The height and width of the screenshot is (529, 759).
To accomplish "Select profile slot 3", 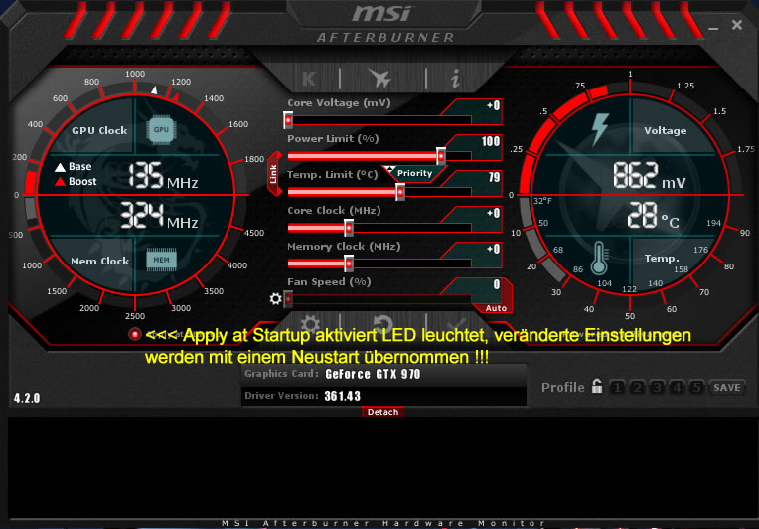I will pos(657,387).
